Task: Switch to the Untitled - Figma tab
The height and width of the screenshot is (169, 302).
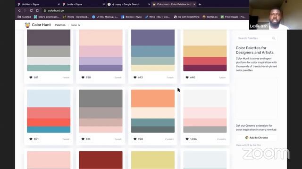Action: [x=39, y=4]
